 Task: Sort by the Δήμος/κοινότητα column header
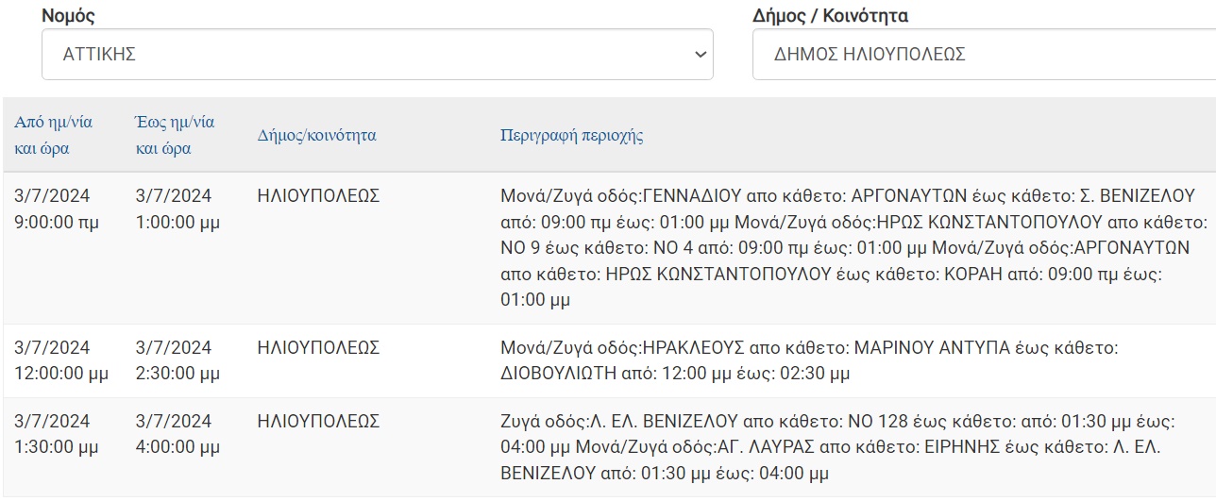click(316, 135)
